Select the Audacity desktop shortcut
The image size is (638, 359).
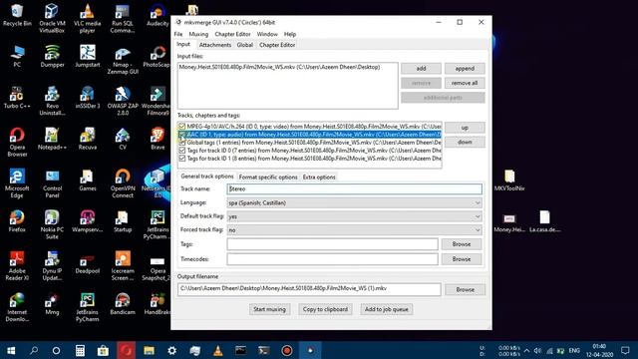coord(158,16)
